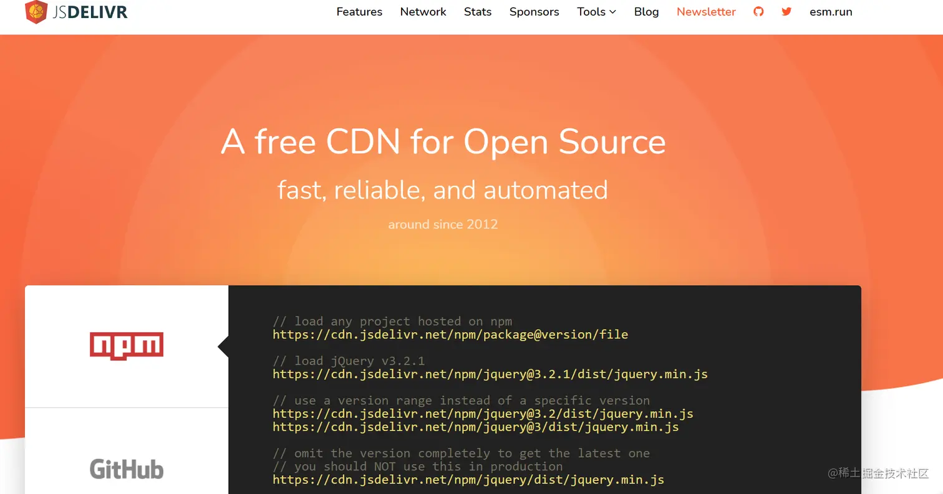Click the '// load jQuery v3.2.1' comment

point(349,361)
